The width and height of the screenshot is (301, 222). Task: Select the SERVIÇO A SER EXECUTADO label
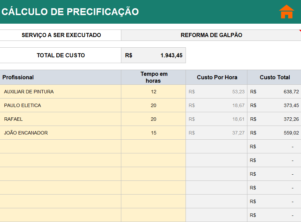pyautogui.click(x=61, y=35)
